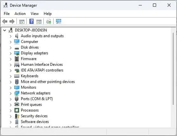The height and width of the screenshot is (136, 177).
Task: Toggle the console tree pane toolbar icon
Action: click(22, 22)
